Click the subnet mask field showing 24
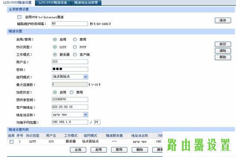This screenshot has height=157, width=236. [97, 122]
